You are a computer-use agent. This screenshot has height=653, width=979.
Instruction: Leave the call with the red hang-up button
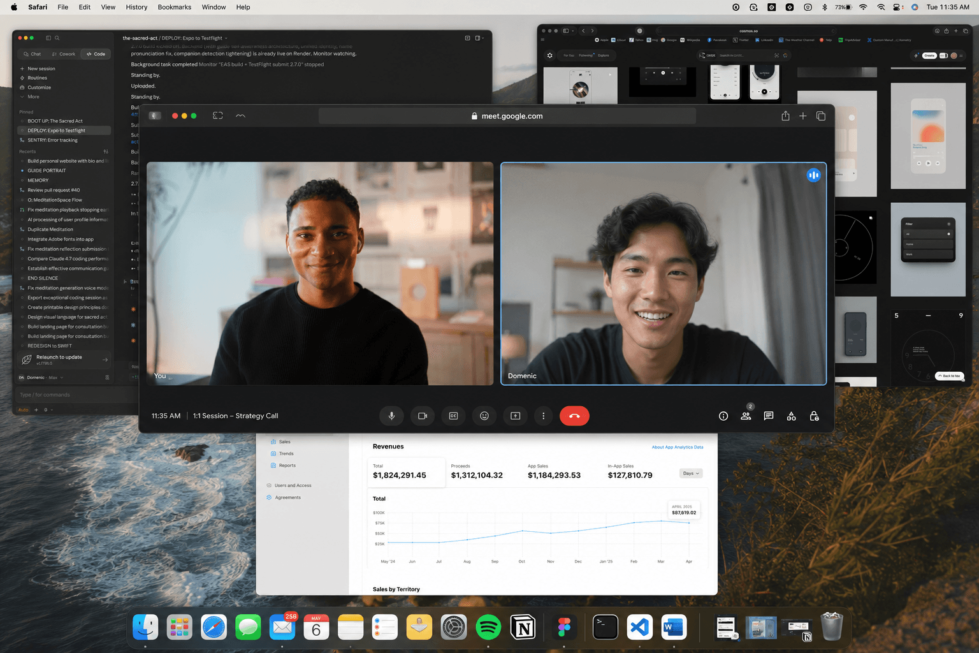click(574, 416)
